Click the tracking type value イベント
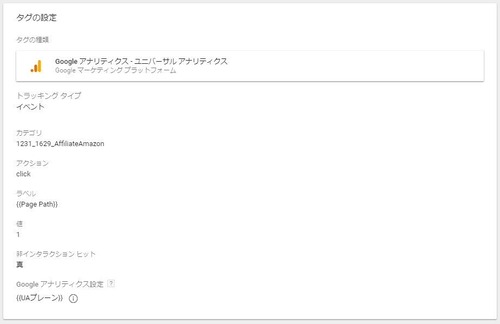Viewport: 500px width, 324px height. click(30, 107)
